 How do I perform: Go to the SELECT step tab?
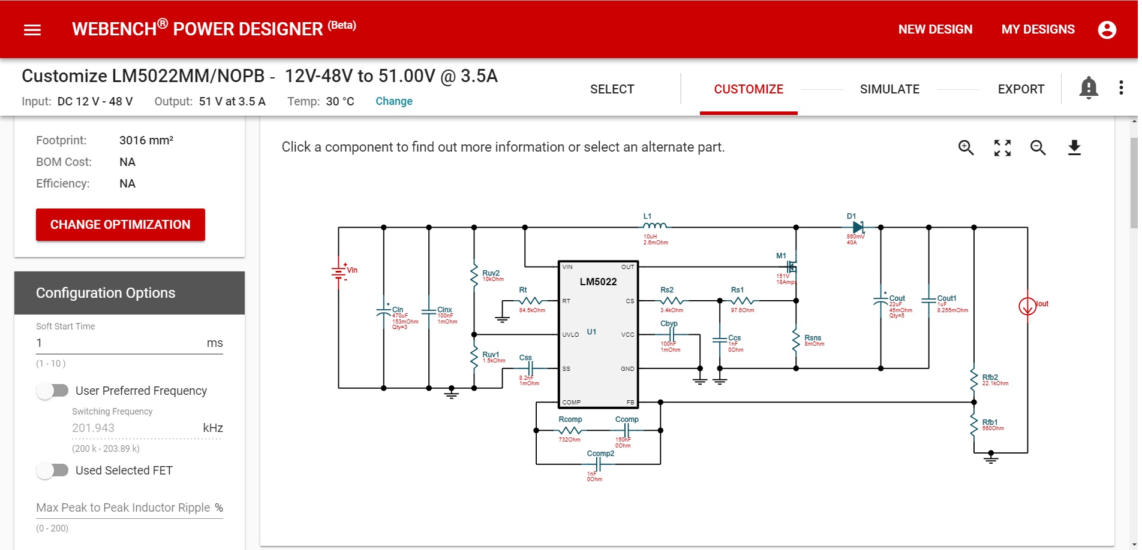pyautogui.click(x=612, y=89)
